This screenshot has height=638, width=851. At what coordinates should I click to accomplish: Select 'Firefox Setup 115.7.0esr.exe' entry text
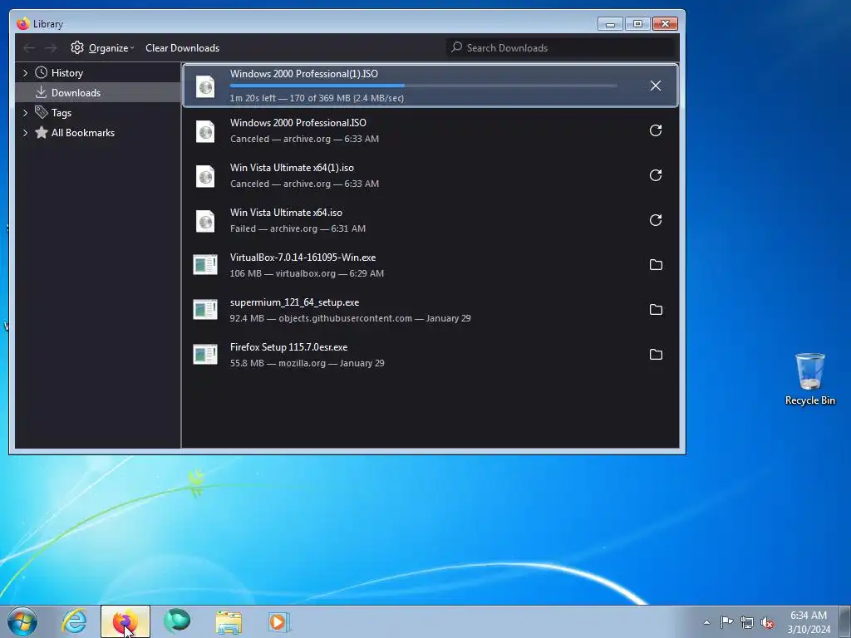[288, 347]
